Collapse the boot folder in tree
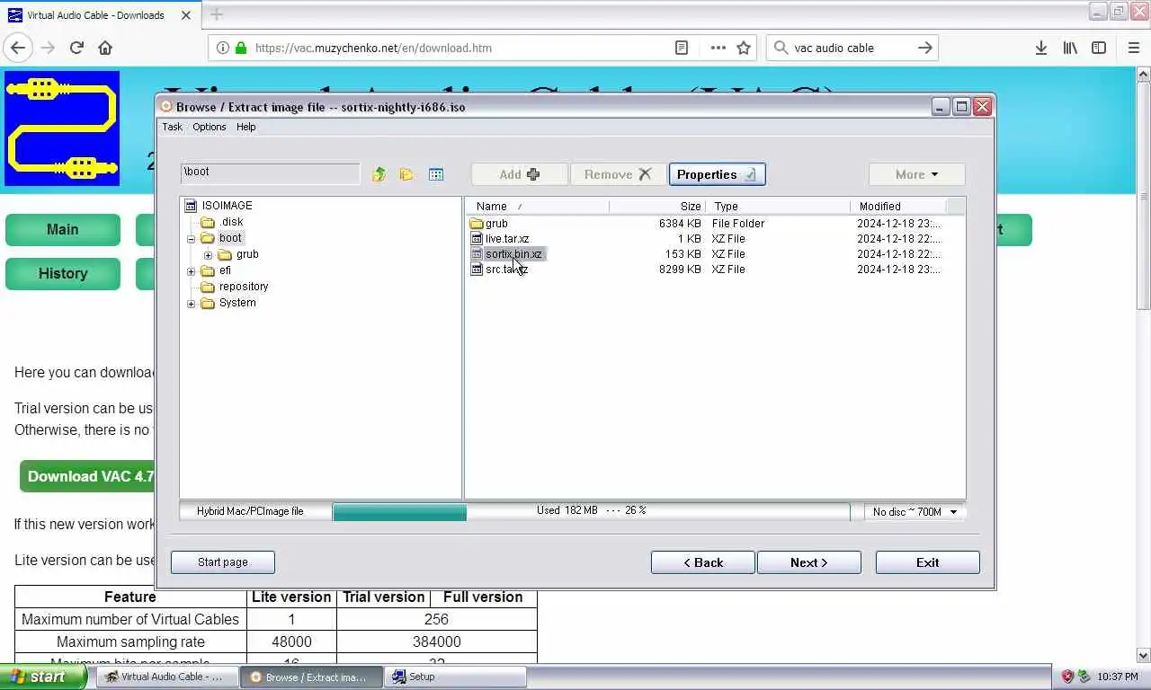Image resolution: width=1151 pixels, height=690 pixels. coord(191,239)
